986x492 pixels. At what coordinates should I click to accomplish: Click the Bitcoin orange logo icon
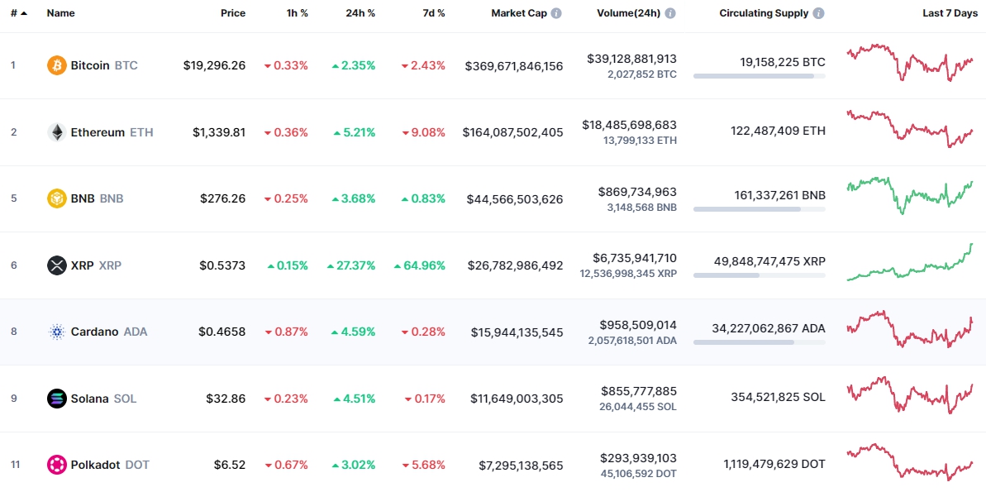(56, 65)
